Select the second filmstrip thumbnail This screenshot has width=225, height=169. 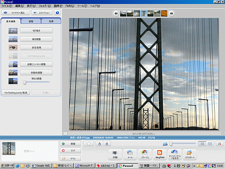coord(130,14)
